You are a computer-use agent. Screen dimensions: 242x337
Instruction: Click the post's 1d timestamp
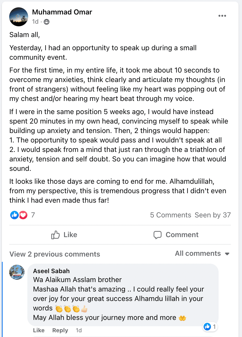[35, 22]
